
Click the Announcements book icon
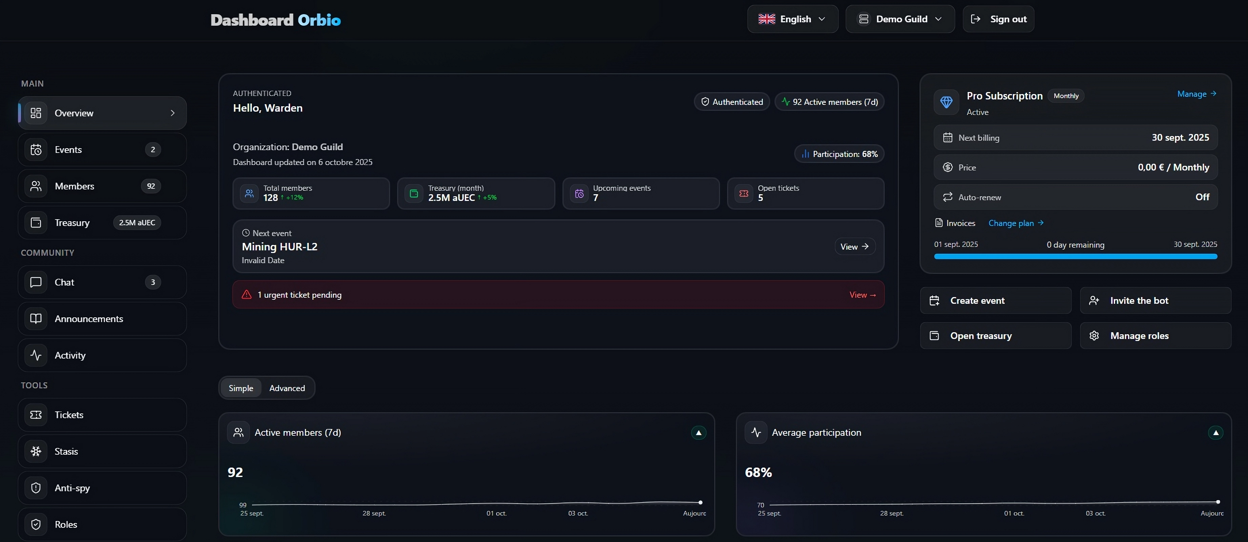pos(36,318)
